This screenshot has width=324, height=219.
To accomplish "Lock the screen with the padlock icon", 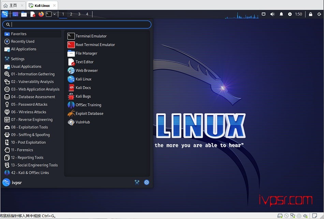I will point(311,14).
